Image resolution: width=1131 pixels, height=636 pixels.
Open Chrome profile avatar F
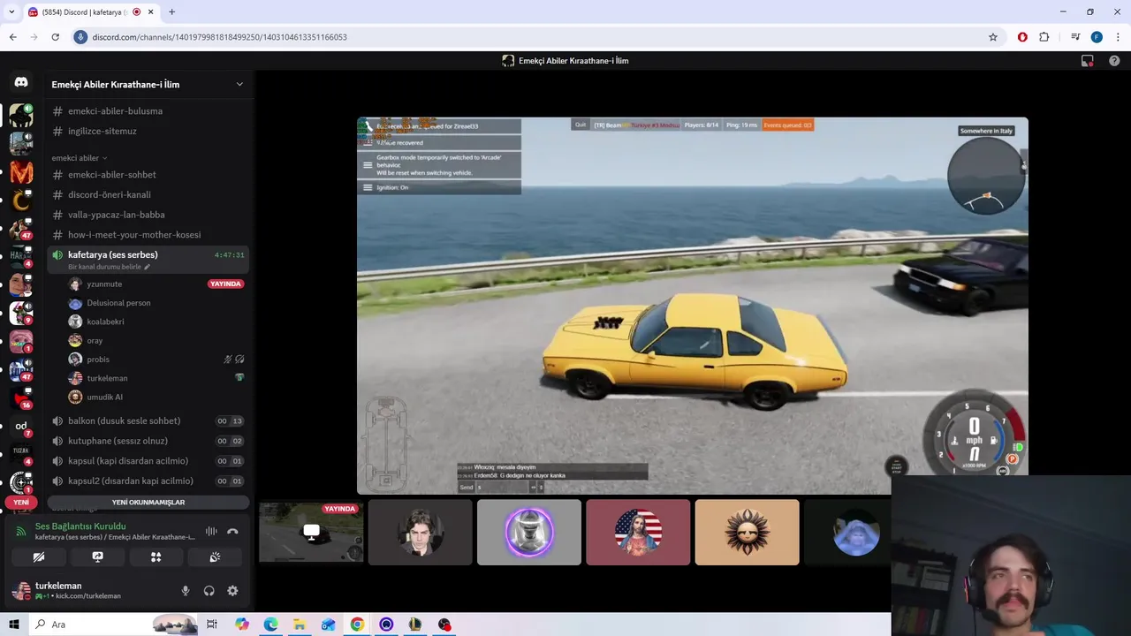pyautogui.click(x=1097, y=37)
